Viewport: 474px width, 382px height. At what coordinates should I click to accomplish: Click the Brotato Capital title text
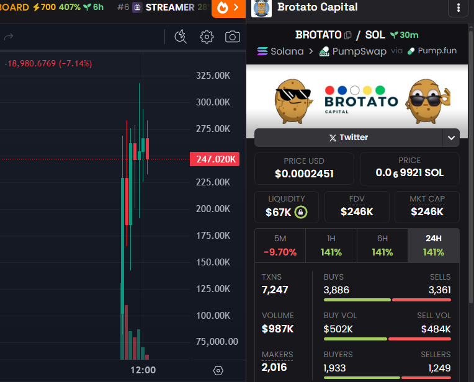coord(318,7)
